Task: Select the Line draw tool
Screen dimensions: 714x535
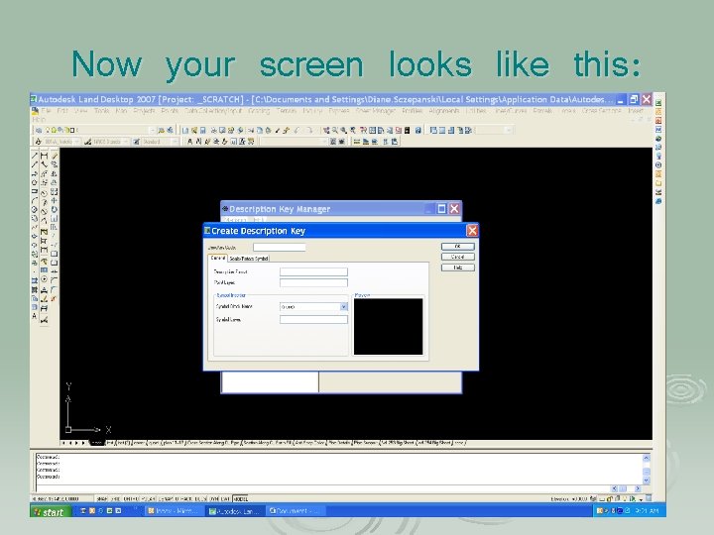Action: tap(35, 156)
